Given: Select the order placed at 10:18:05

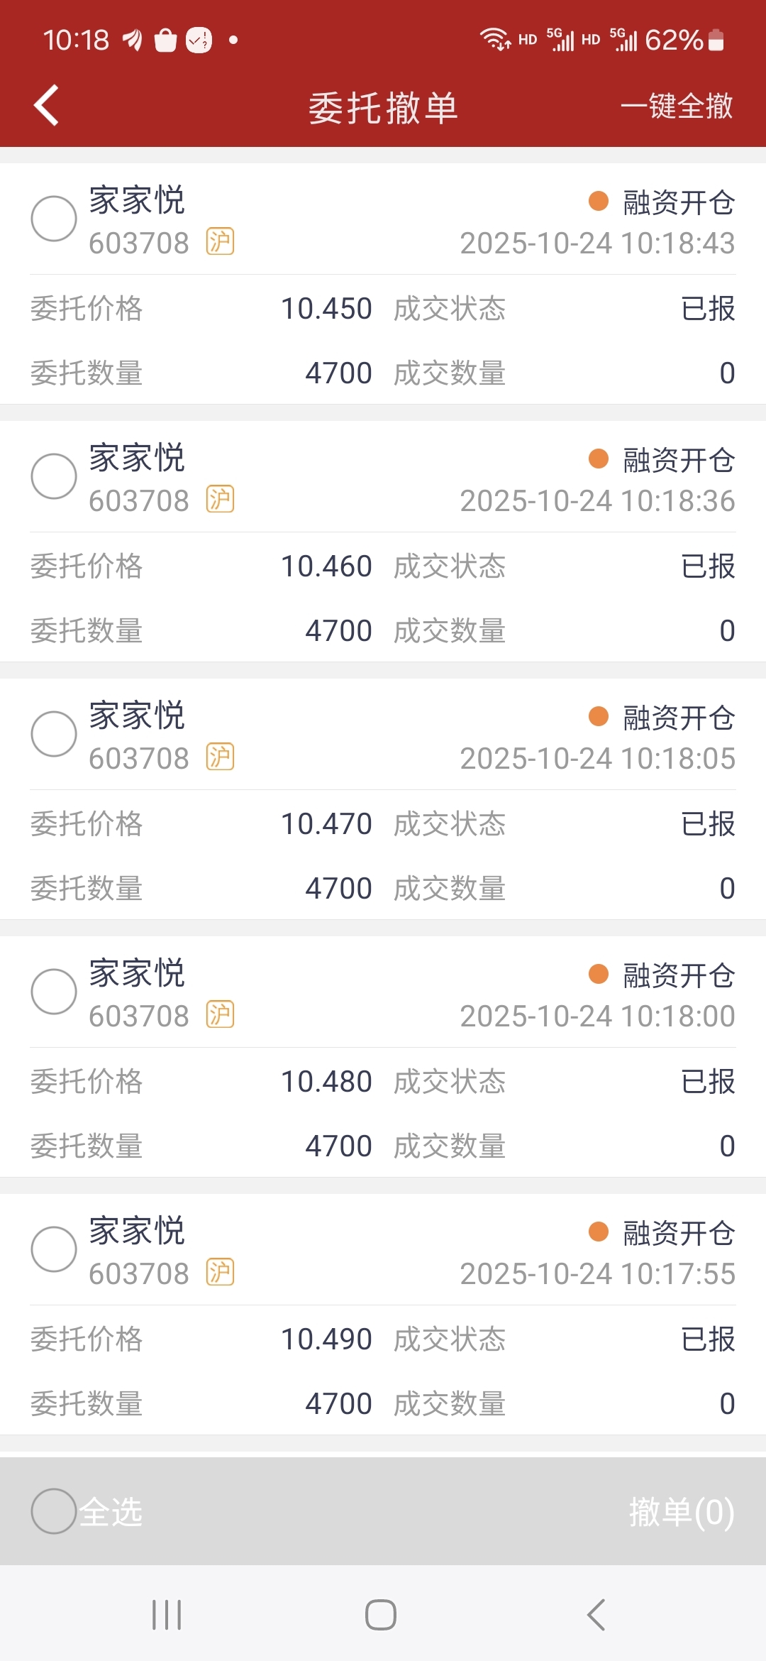Looking at the screenshot, I should pyautogui.click(x=54, y=734).
